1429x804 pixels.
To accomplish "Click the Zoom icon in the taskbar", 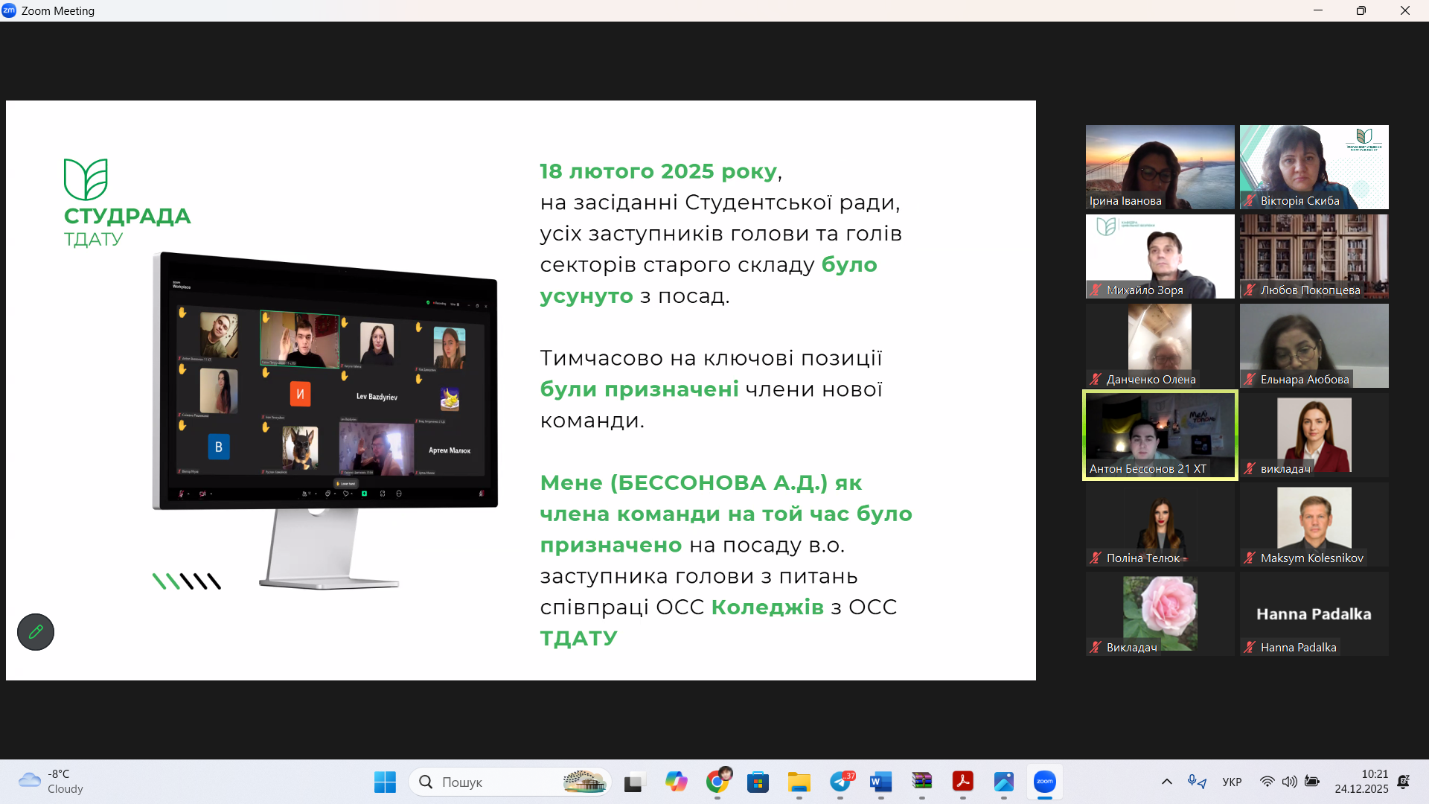I will coord(1046,782).
